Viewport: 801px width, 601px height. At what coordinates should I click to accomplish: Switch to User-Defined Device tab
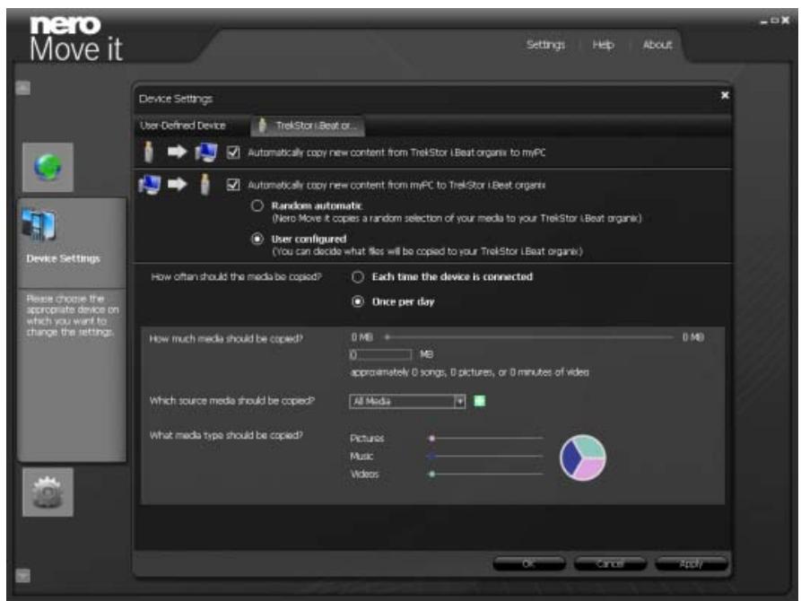pos(183,126)
